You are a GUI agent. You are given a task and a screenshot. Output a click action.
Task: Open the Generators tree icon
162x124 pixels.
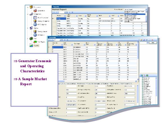[x=35, y=10]
